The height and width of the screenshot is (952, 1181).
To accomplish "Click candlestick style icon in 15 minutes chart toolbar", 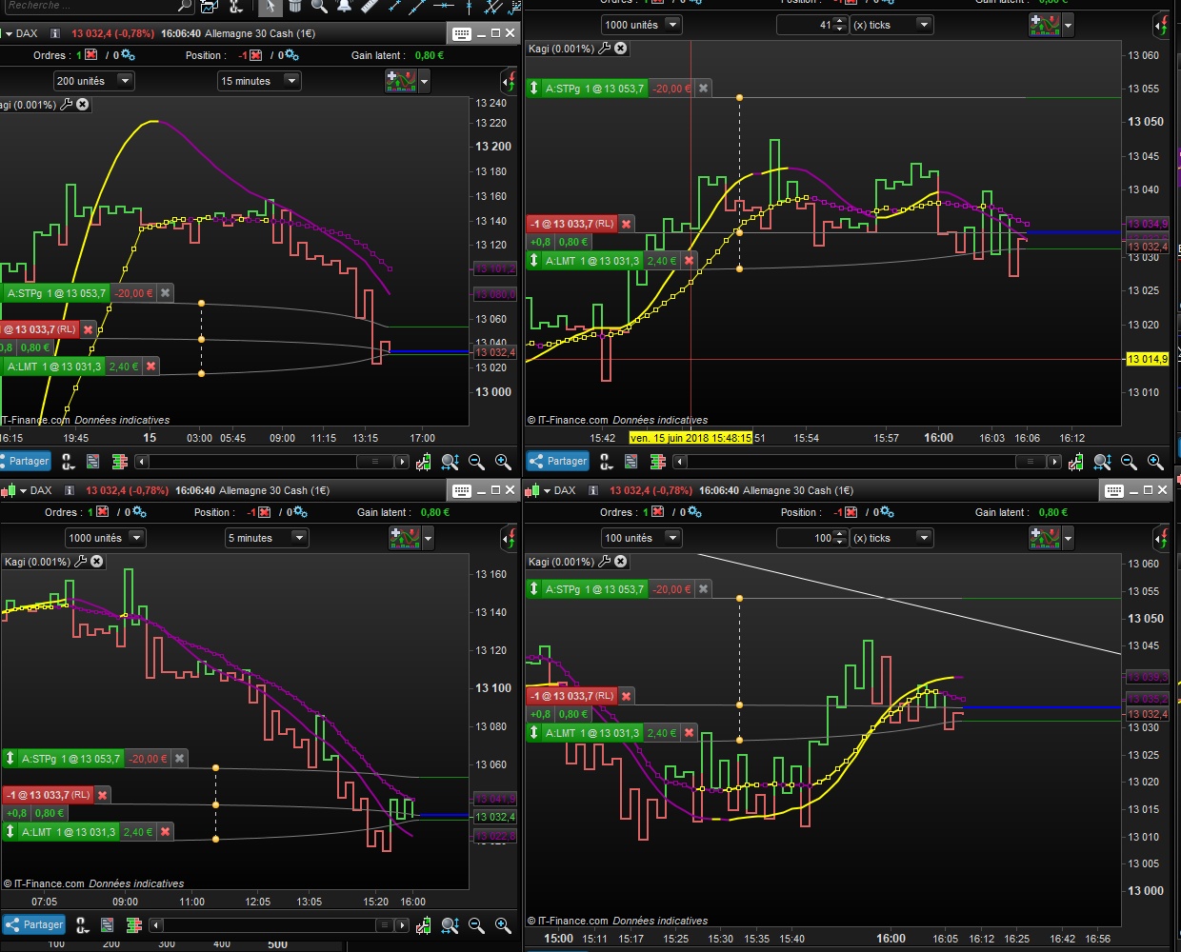I will [x=423, y=462].
